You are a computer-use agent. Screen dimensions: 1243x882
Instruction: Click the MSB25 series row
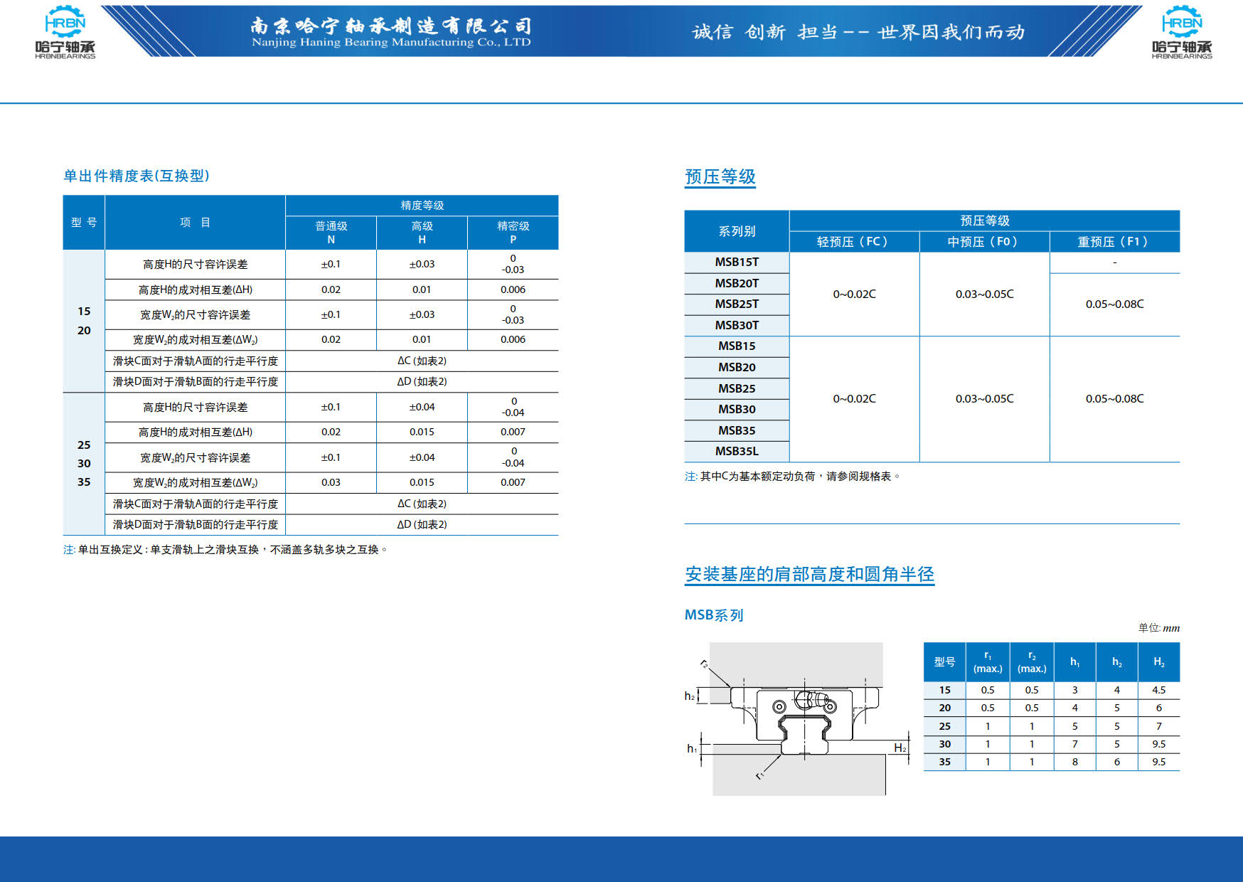737,389
